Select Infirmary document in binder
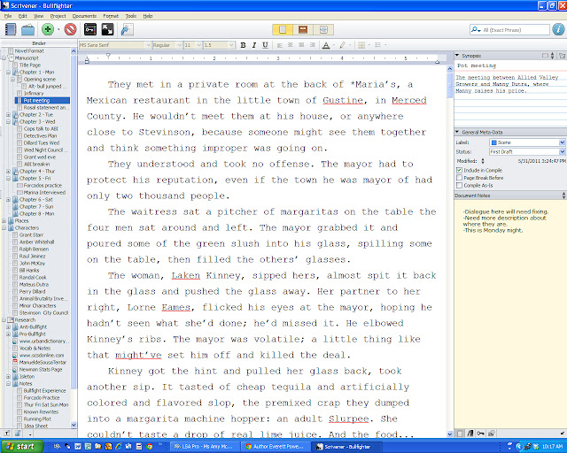The image size is (567, 453). click(x=34, y=93)
